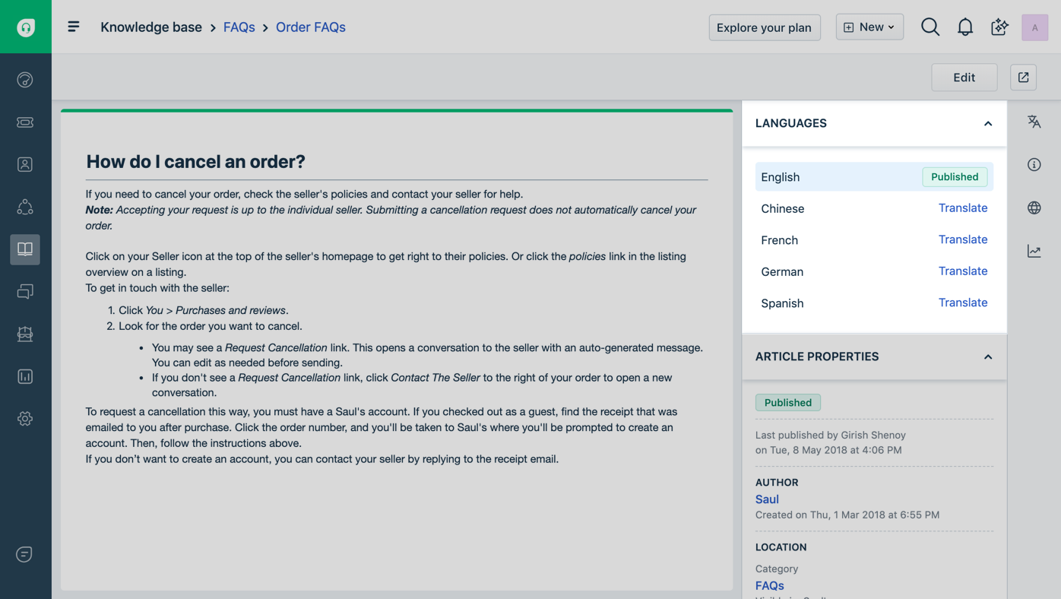
Task: Open the New dropdown button
Action: (869, 27)
